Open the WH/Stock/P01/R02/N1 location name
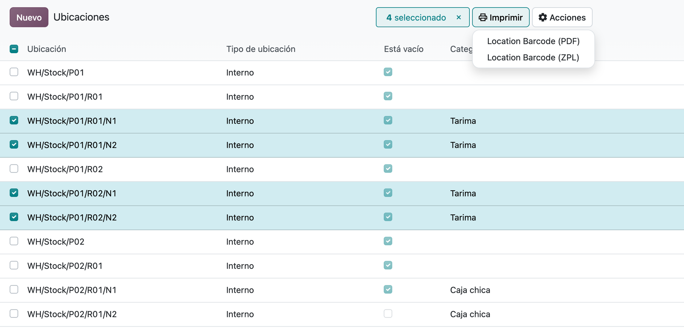 coord(72,193)
